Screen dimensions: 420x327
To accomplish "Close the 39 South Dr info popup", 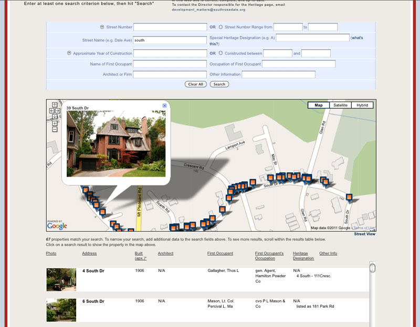I will tap(164, 106).
